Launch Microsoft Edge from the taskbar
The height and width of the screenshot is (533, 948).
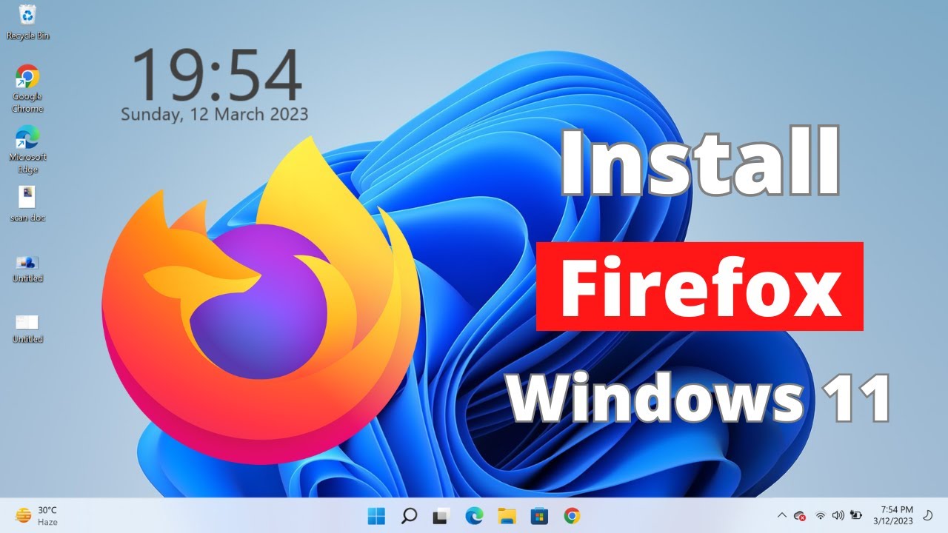(474, 516)
